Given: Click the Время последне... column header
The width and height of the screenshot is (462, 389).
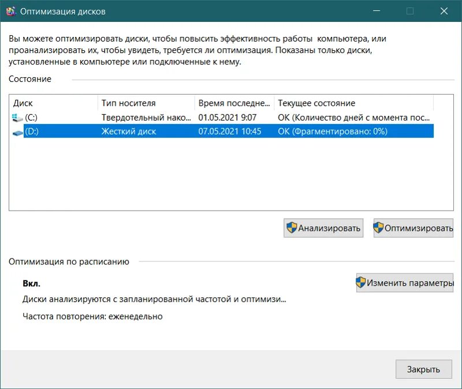Looking at the screenshot, I should click(x=234, y=103).
